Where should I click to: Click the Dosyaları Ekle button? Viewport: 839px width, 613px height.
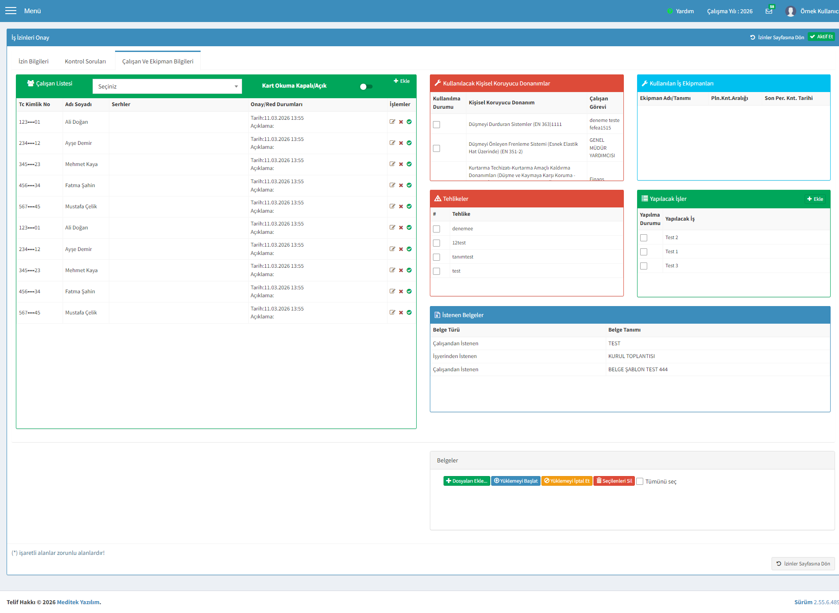(466, 481)
